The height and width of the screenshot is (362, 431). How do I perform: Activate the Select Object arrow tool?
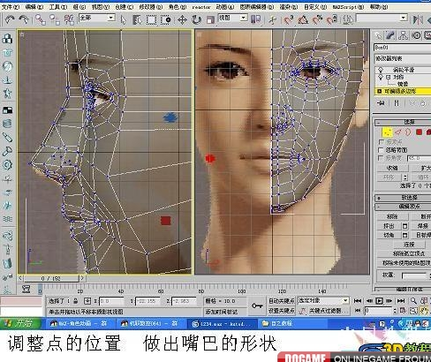pyautogui.click(x=124, y=20)
